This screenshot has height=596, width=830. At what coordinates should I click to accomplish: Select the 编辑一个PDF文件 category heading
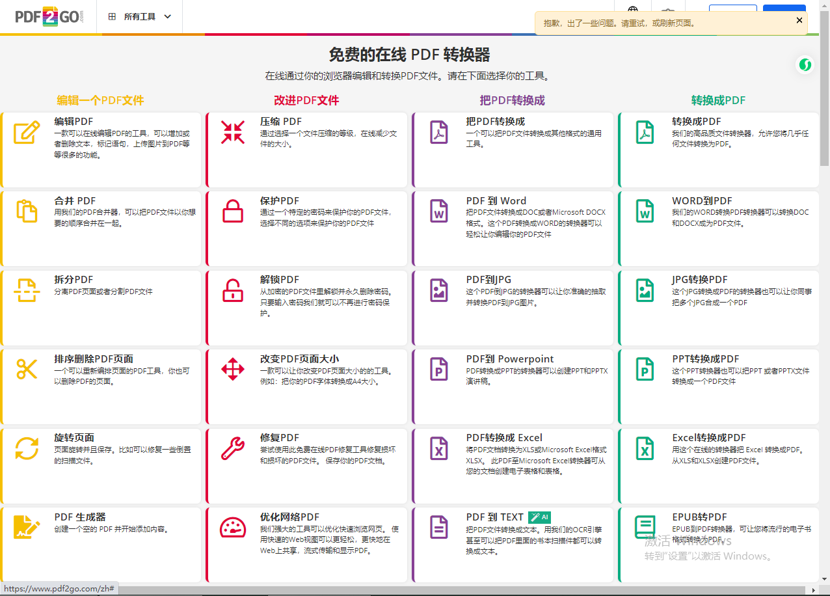pyautogui.click(x=100, y=100)
